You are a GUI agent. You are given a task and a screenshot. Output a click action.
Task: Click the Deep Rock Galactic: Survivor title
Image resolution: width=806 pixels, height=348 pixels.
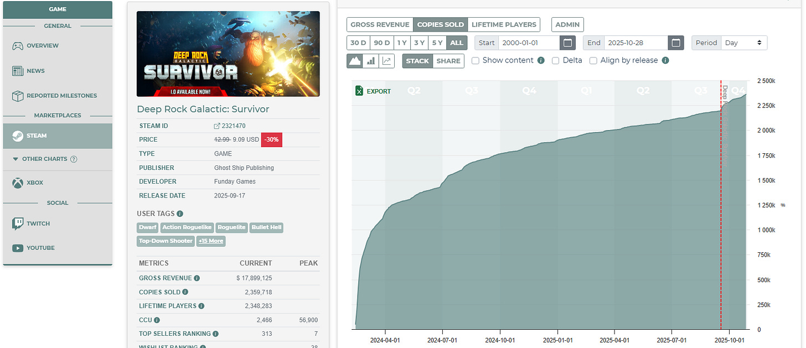(x=203, y=109)
